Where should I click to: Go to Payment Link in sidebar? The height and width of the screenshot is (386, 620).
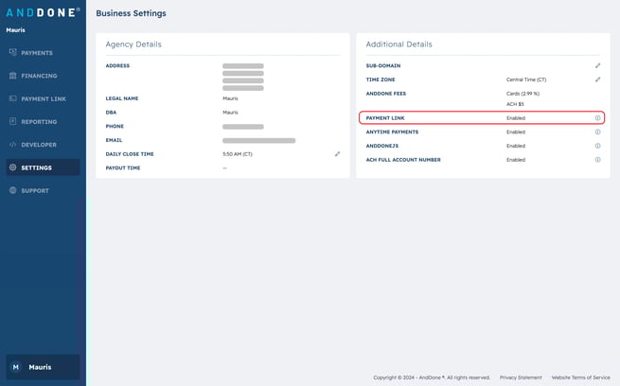[x=43, y=98]
